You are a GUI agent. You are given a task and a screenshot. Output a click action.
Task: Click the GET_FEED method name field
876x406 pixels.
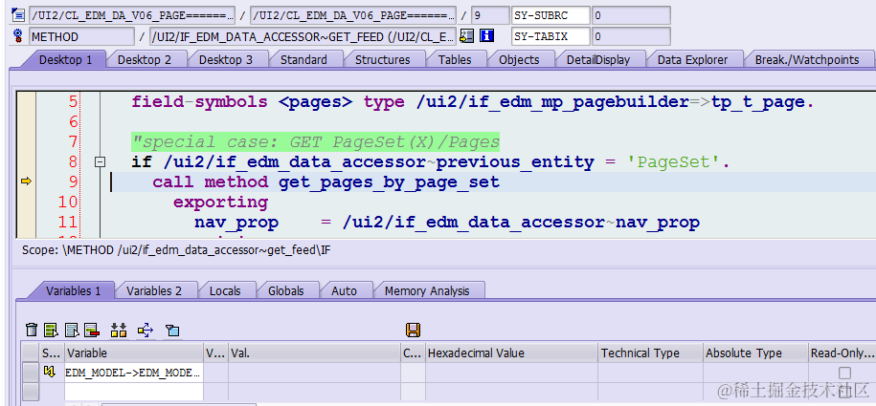click(303, 37)
